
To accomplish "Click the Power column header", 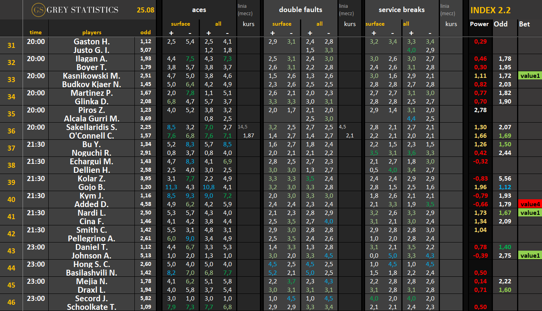I will pos(479,24).
